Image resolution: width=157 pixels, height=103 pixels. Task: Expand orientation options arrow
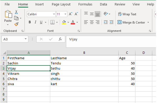coord(110,14)
